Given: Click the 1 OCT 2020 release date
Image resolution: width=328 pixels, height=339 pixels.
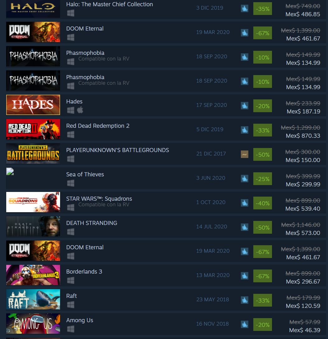Looking at the screenshot, I should 211,202.
